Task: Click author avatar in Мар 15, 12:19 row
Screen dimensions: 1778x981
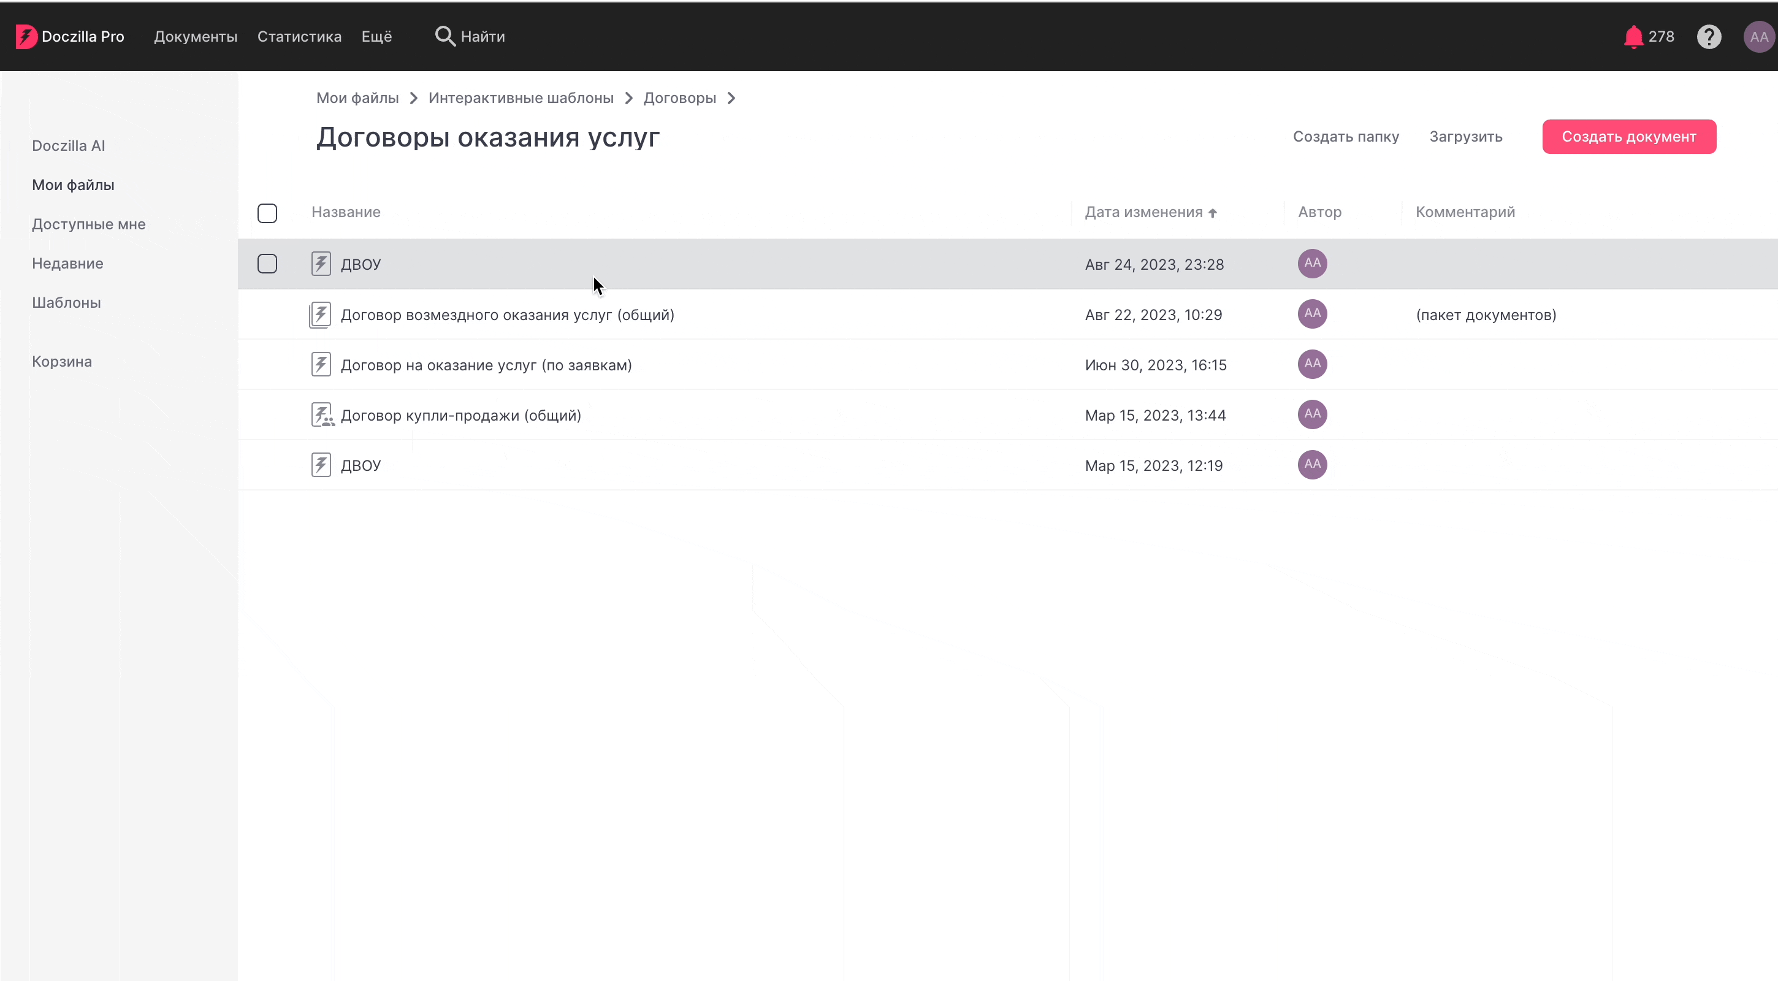Action: [1311, 465]
